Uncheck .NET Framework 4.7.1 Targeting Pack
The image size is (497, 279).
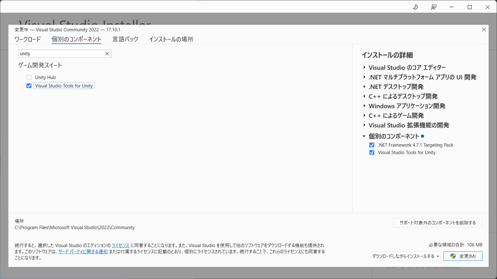click(372, 145)
